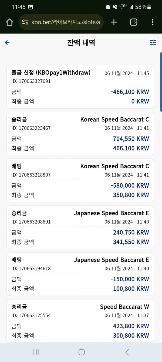This screenshot has width=162, height=362.
Task: Tap the back arrow on balance history header
Action: click(x=7, y=43)
